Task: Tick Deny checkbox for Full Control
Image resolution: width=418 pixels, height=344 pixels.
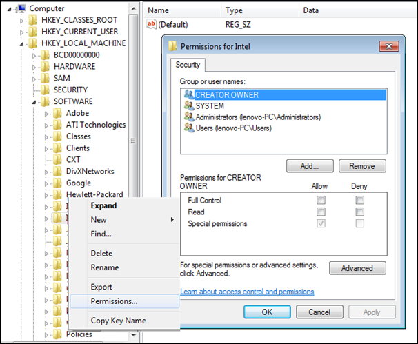Action: [x=359, y=201]
